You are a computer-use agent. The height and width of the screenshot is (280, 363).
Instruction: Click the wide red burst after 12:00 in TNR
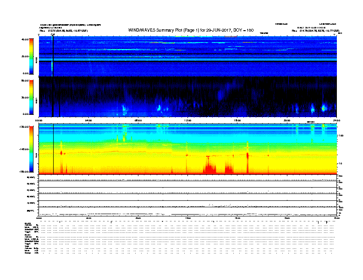click(x=209, y=165)
